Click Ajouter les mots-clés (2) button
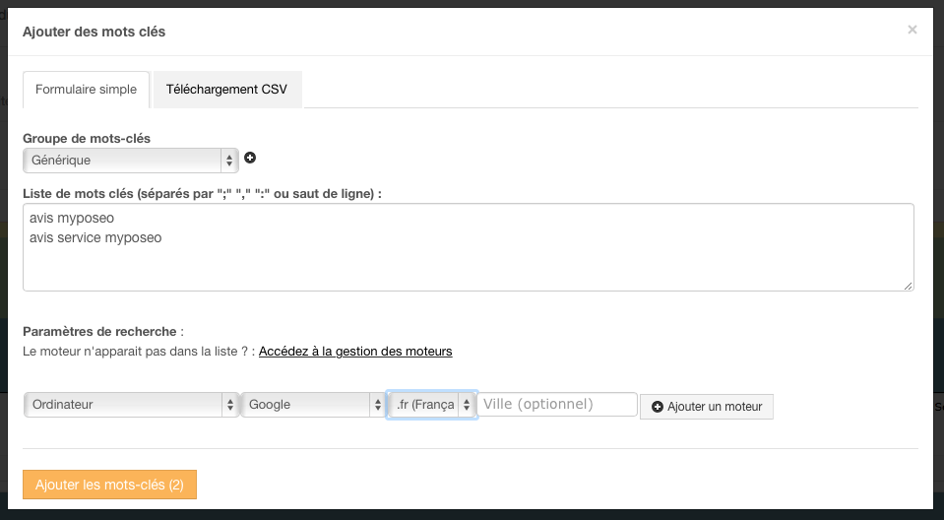This screenshot has width=944, height=520. tap(109, 485)
